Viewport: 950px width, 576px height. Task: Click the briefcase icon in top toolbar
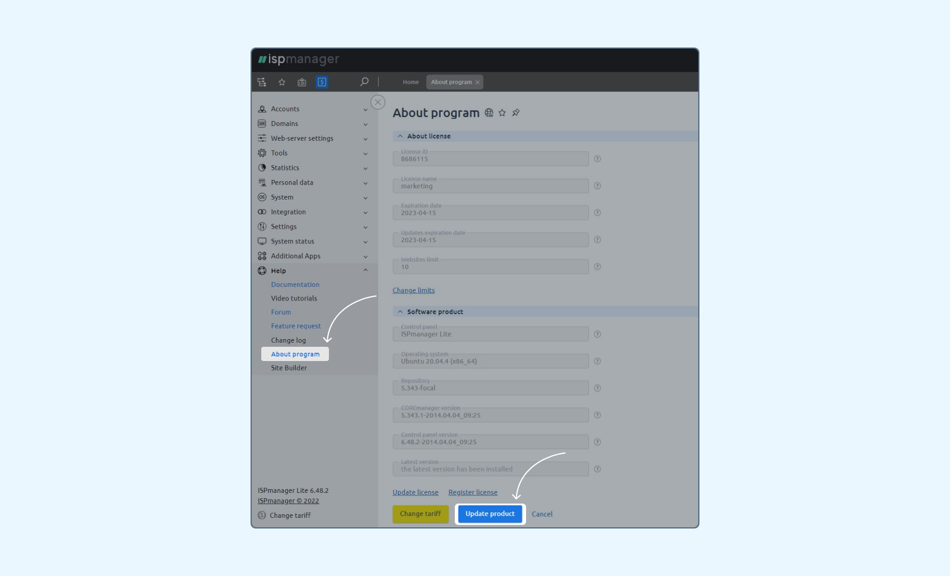(x=302, y=82)
